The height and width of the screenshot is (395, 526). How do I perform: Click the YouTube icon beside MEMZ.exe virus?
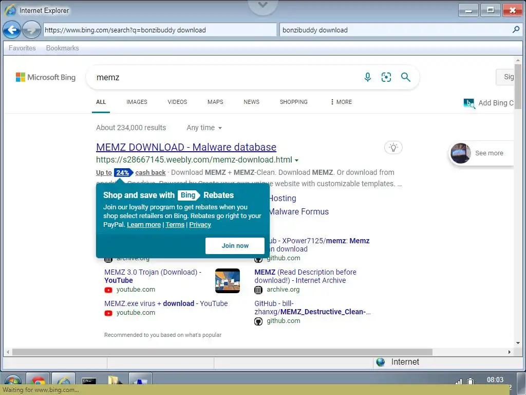(108, 313)
